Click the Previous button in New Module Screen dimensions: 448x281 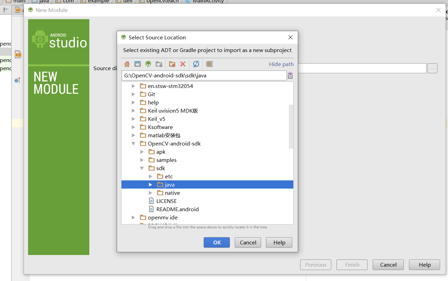pos(316,265)
